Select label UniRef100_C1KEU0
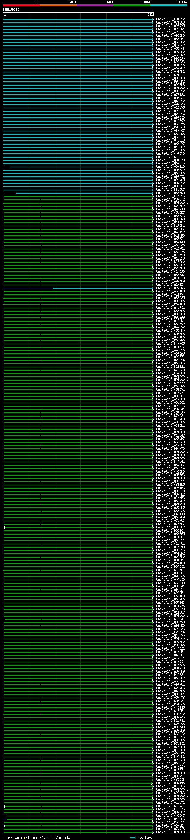Screen dimensions: 190x840 point(170,150)
